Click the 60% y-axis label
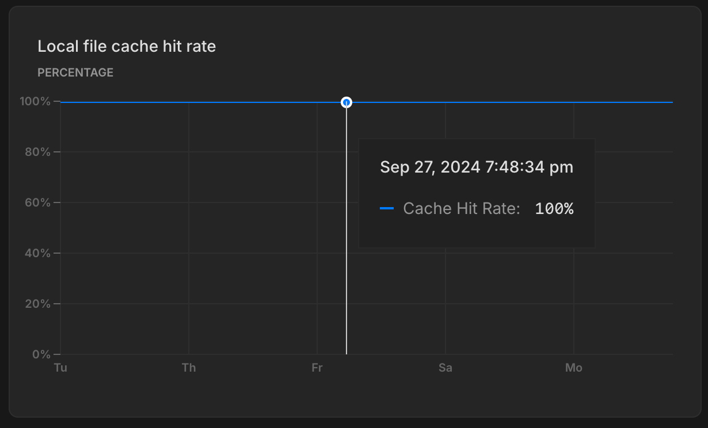Screen dimensions: 708x428 [x=38, y=202]
